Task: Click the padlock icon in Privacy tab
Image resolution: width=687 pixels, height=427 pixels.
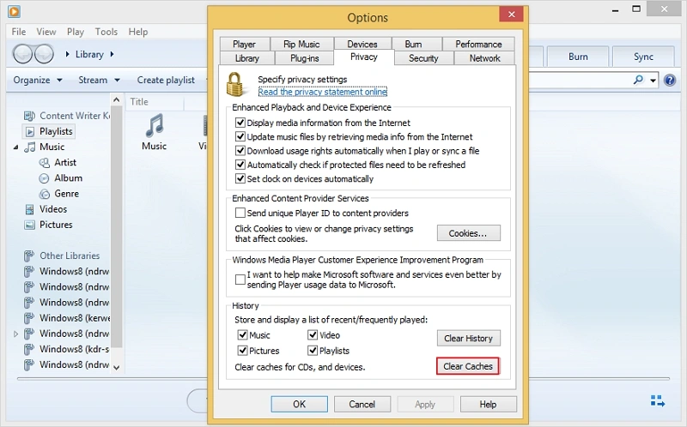Action: point(234,84)
